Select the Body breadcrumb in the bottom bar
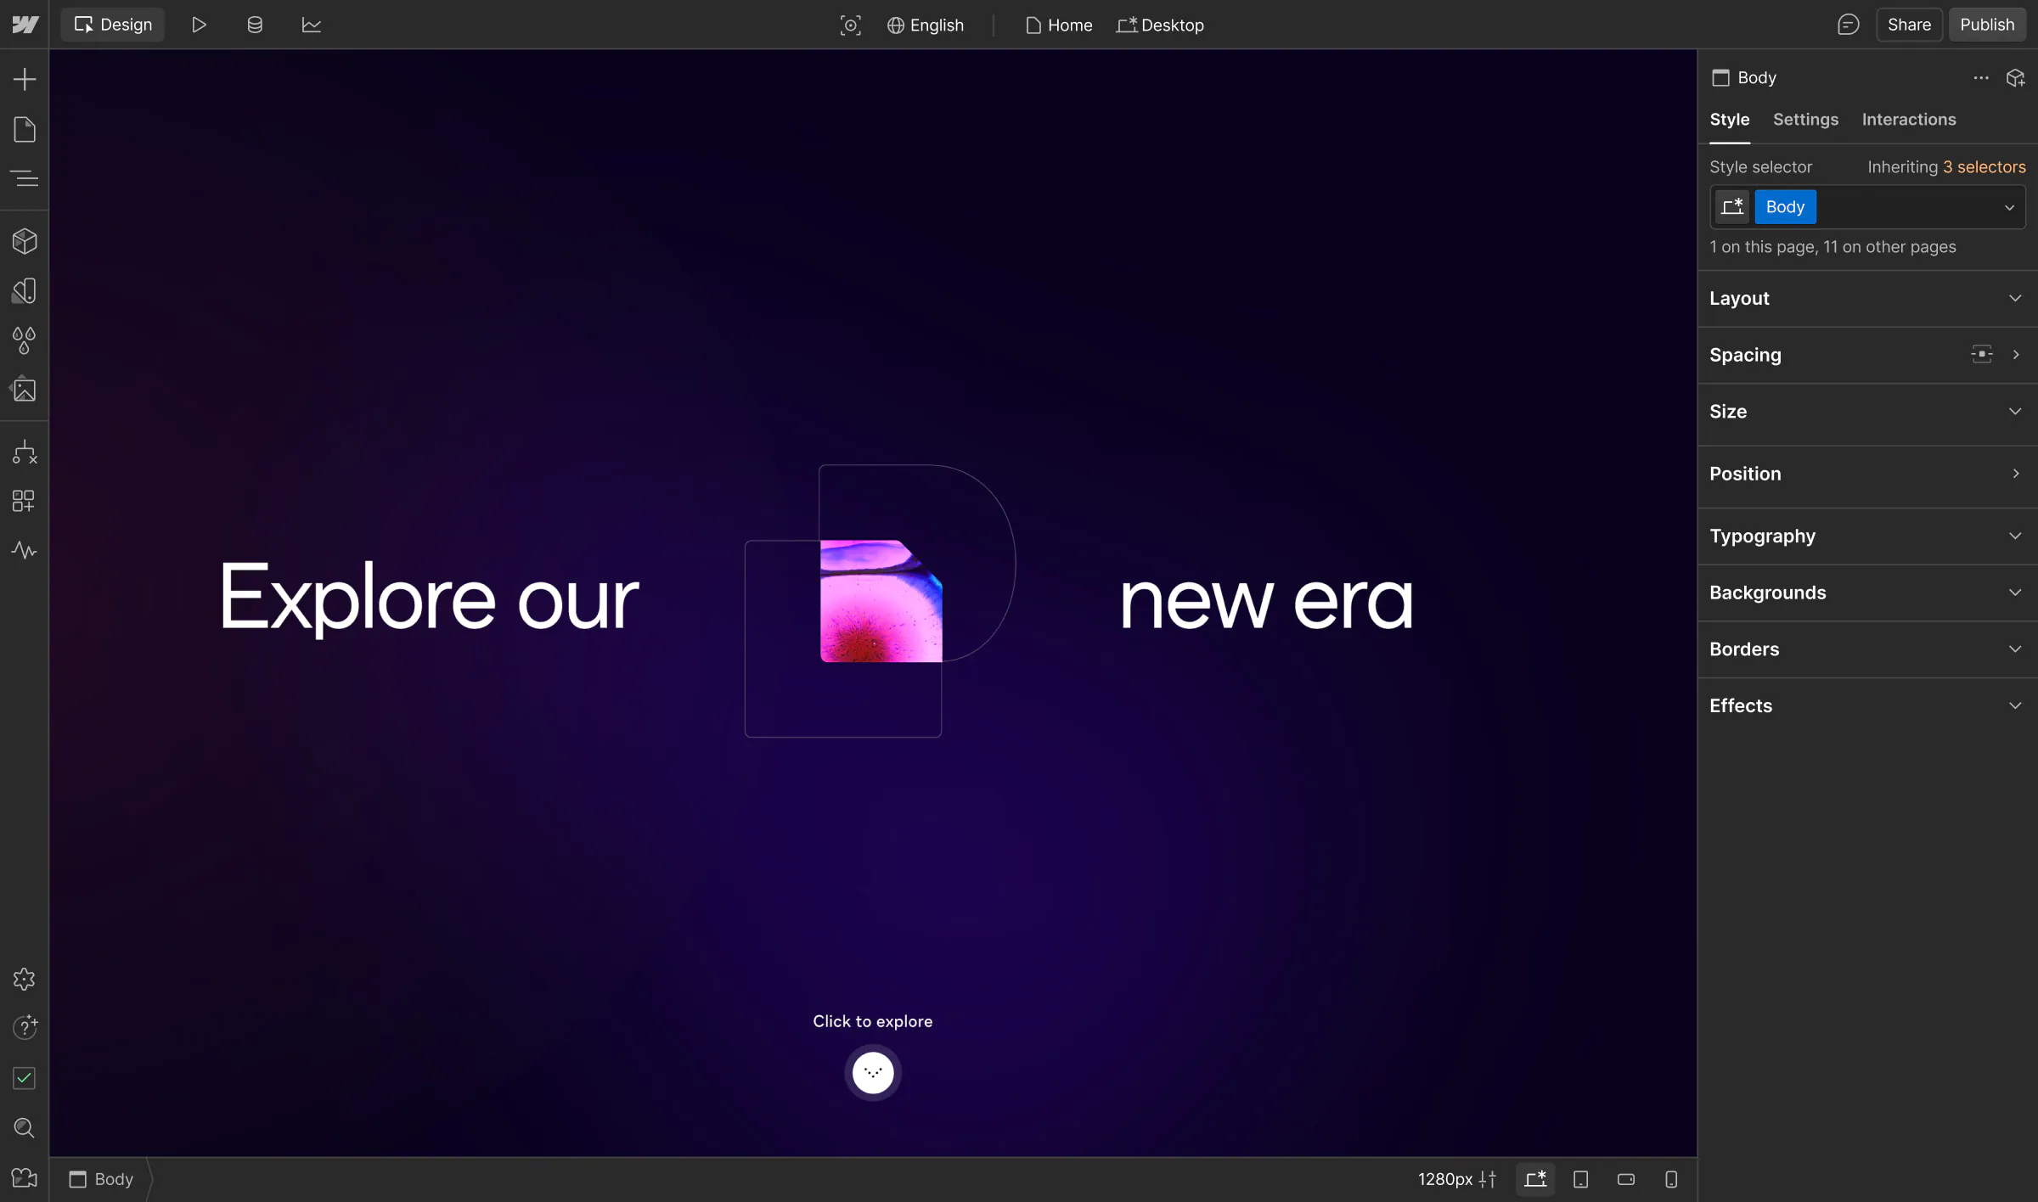This screenshot has width=2038, height=1202. [101, 1179]
